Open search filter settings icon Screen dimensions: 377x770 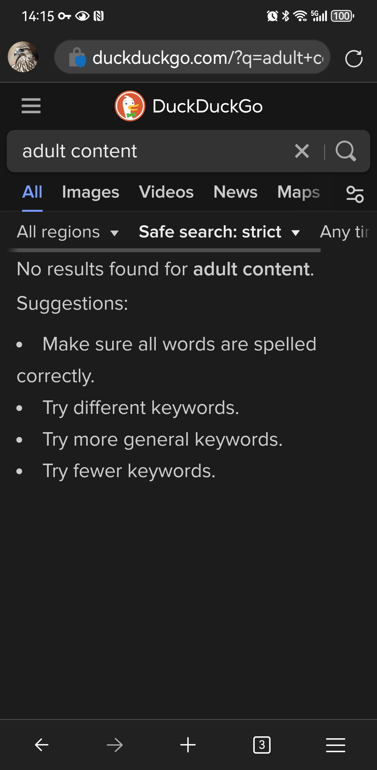pos(355,194)
